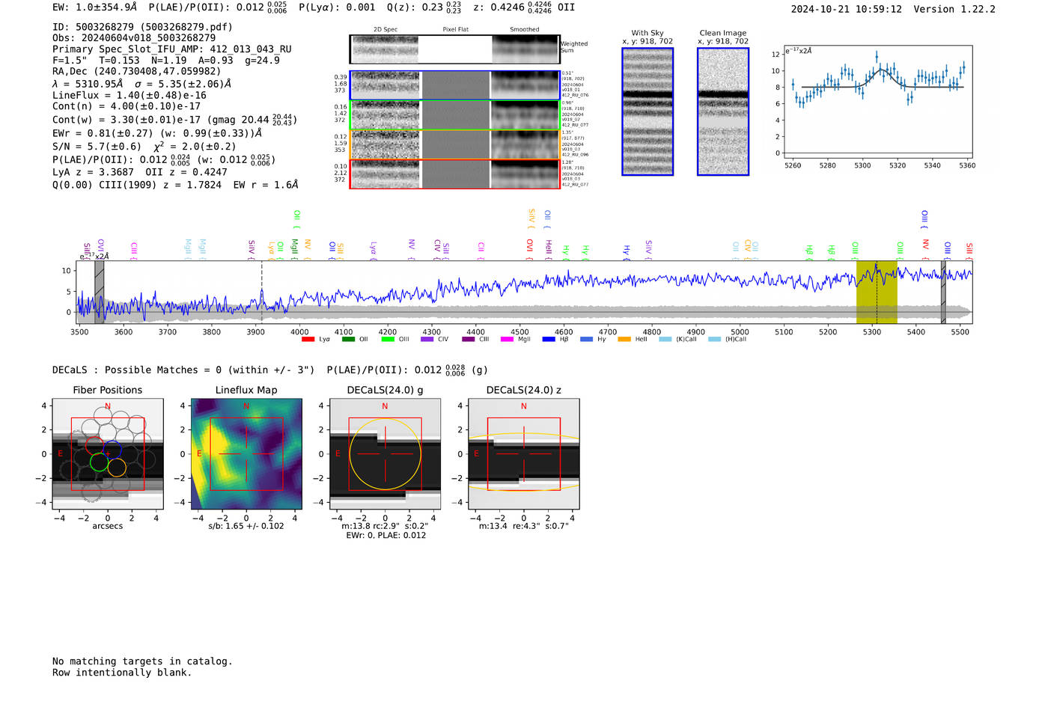Viewport: 1048px width, 713px height.
Task: Click the EW: 1.0±354.9Å header value
Action: (95, 7)
